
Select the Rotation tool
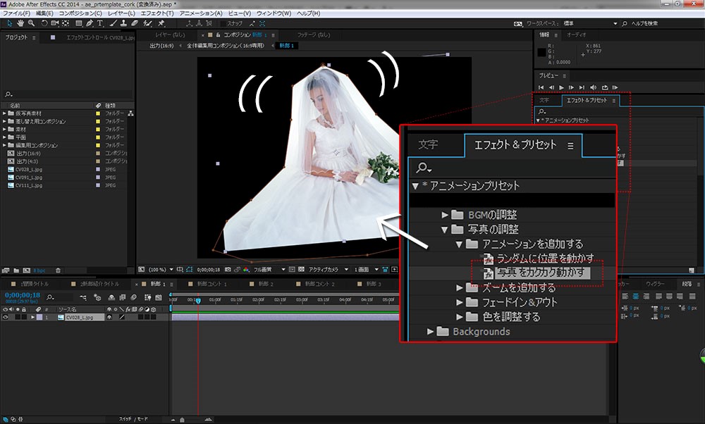click(x=44, y=23)
